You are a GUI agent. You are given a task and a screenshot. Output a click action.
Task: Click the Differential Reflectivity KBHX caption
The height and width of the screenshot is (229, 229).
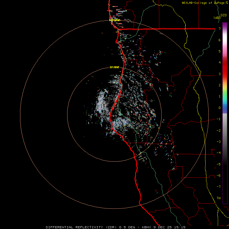pyautogui.click(x=116, y=227)
